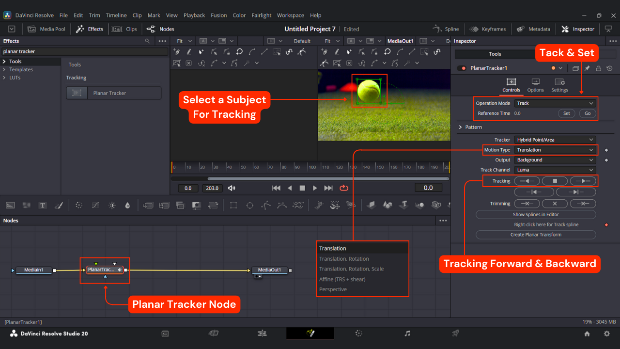Open the Operation Mode dropdown
620x349 pixels.
[555, 103]
